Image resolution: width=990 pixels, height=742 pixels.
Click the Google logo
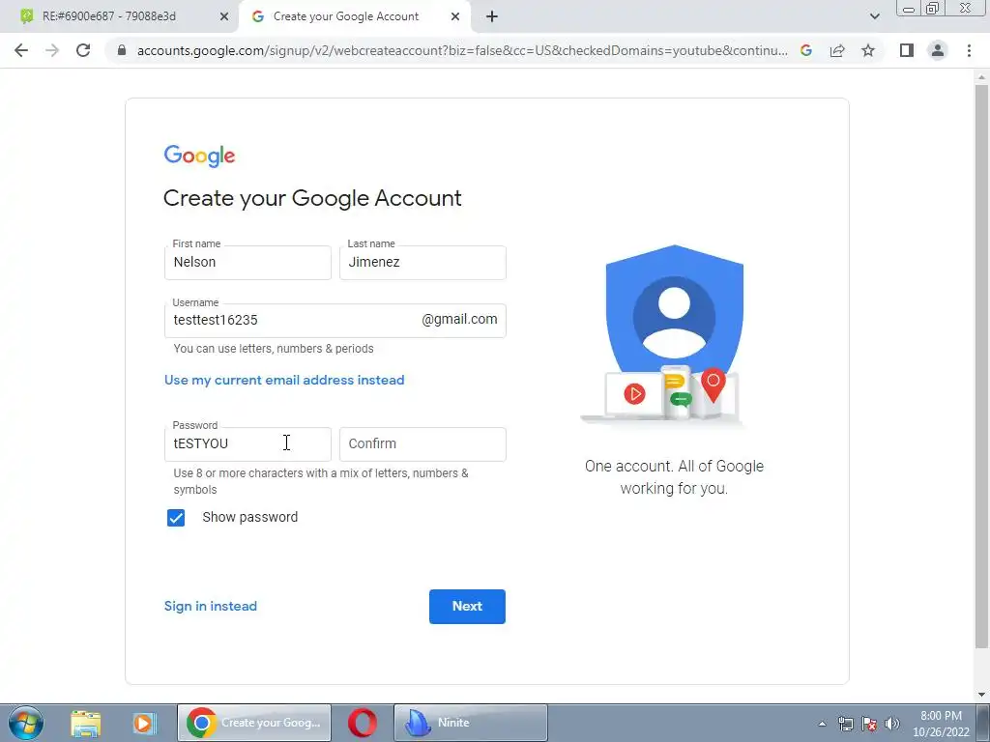click(x=199, y=156)
